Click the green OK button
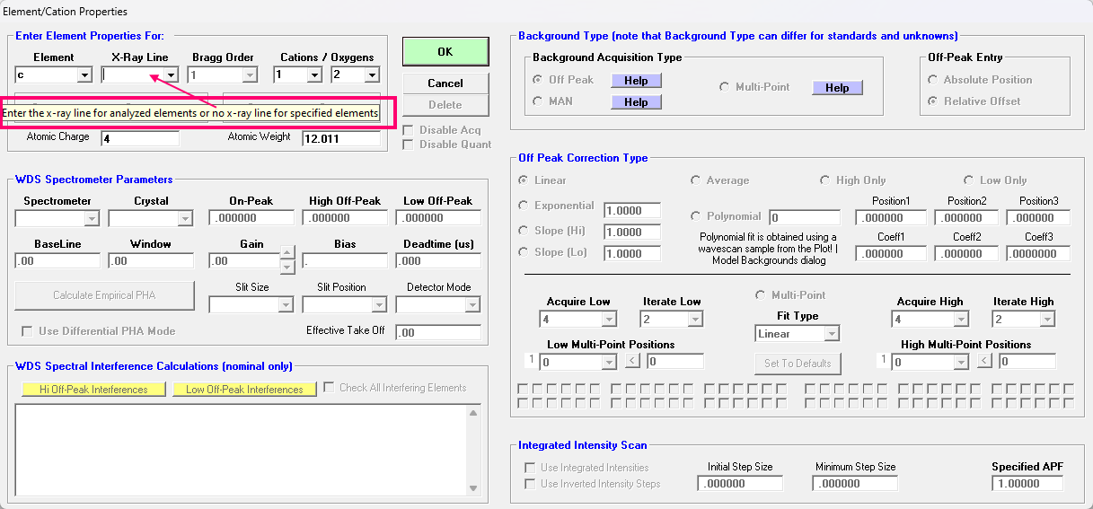1093x509 pixels. tap(445, 51)
